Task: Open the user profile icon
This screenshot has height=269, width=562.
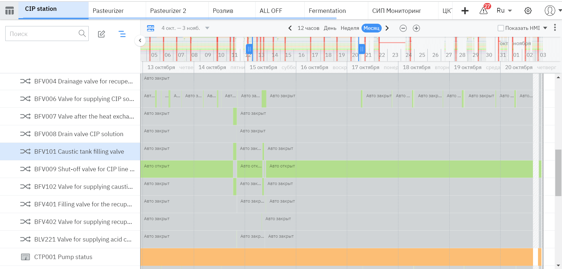Action: 550,11
